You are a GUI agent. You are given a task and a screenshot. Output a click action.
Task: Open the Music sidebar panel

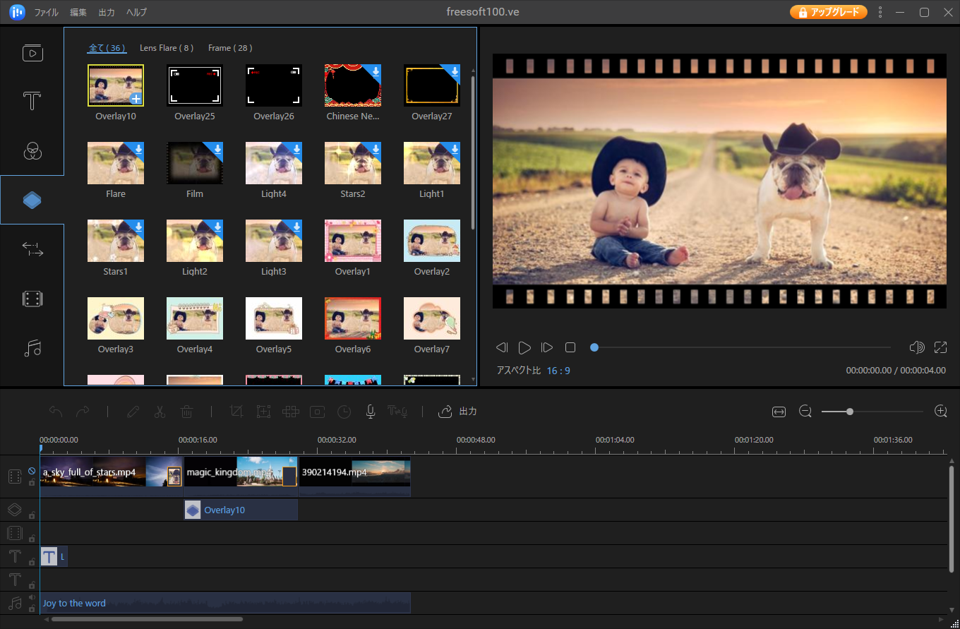(x=32, y=348)
